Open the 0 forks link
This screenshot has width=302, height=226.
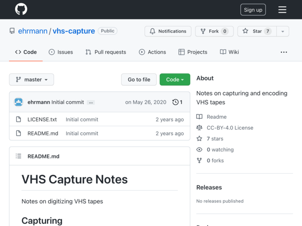click(215, 161)
